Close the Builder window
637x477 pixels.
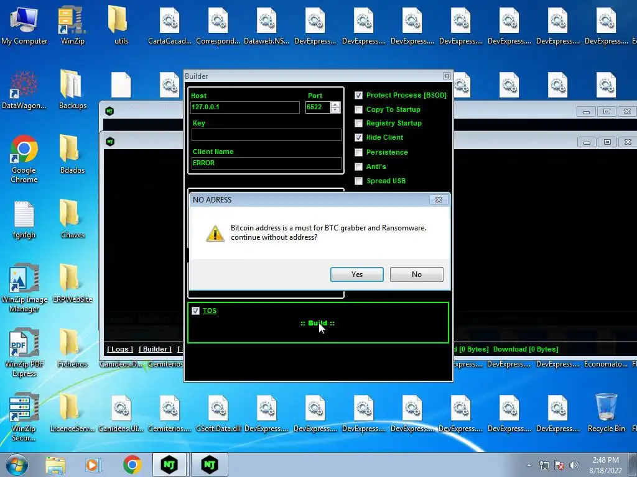coord(447,76)
